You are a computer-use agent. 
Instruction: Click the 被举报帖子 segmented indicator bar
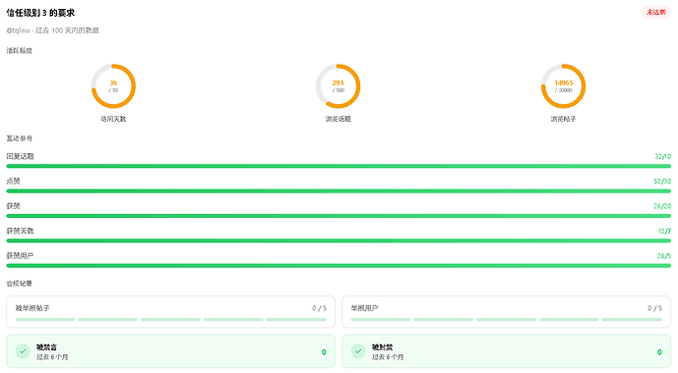tap(171, 320)
